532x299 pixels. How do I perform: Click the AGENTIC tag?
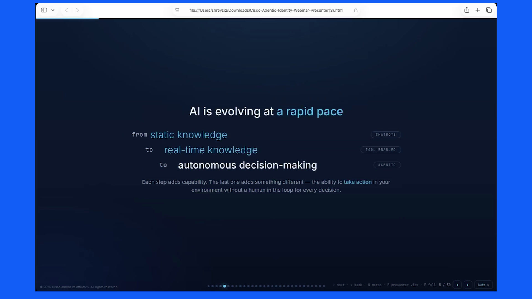(387, 165)
